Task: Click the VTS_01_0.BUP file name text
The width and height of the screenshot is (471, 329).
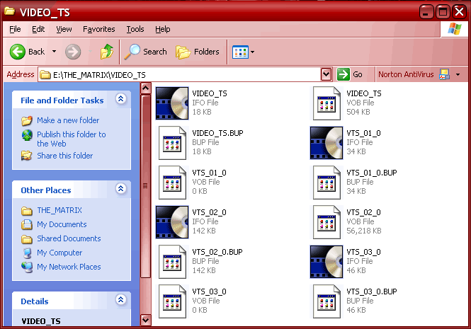Action: pyautogui.click(x=372, y=173)
